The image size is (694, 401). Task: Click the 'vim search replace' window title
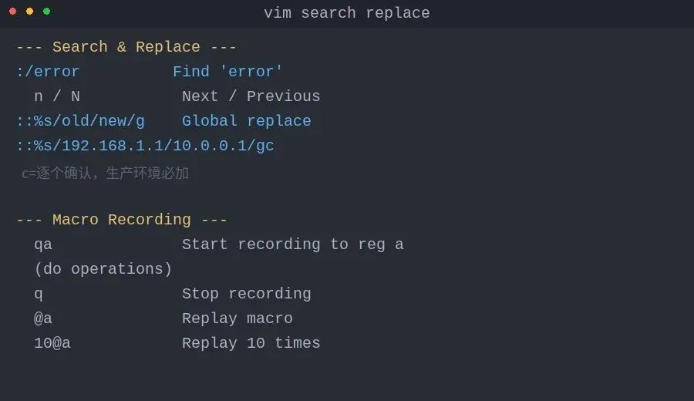[346, 13]
